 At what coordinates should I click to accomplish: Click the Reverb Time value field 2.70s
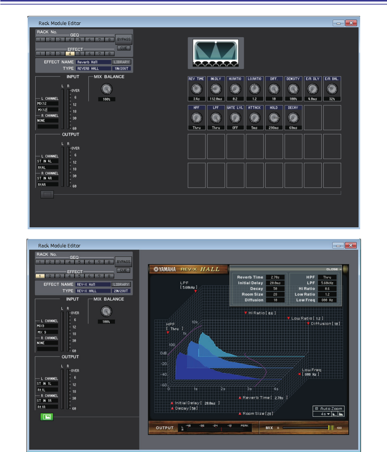(x=275, y=277)
